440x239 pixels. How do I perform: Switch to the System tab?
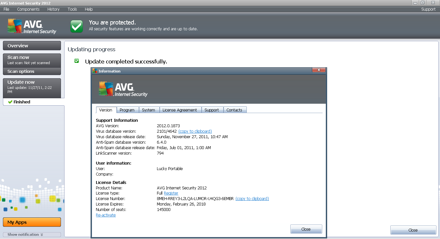pos(149,110)
